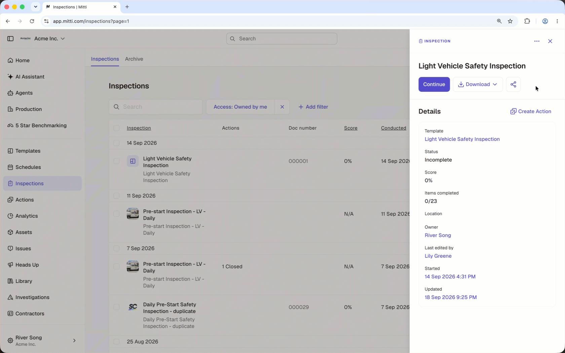Open Issues in sidebar
The height and width of the screenshot is (353, 565).
tap(42, 248)
